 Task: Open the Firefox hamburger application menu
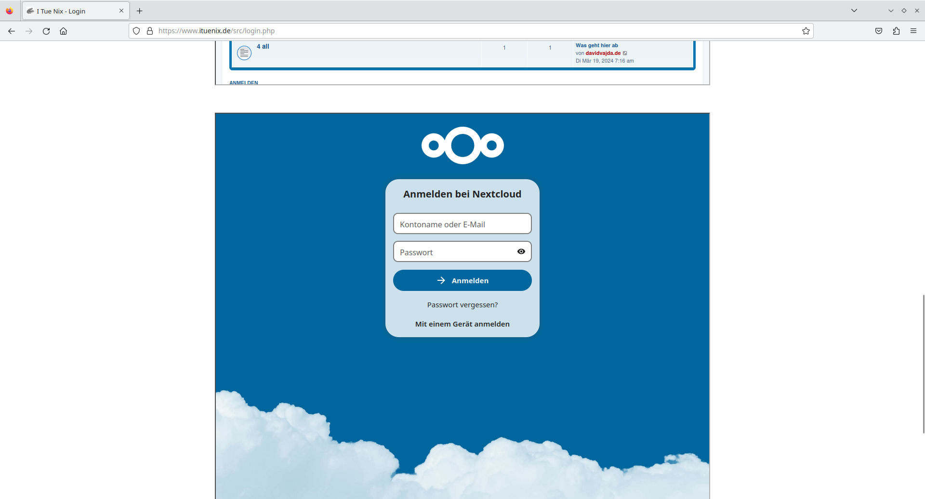coord(913,31)
